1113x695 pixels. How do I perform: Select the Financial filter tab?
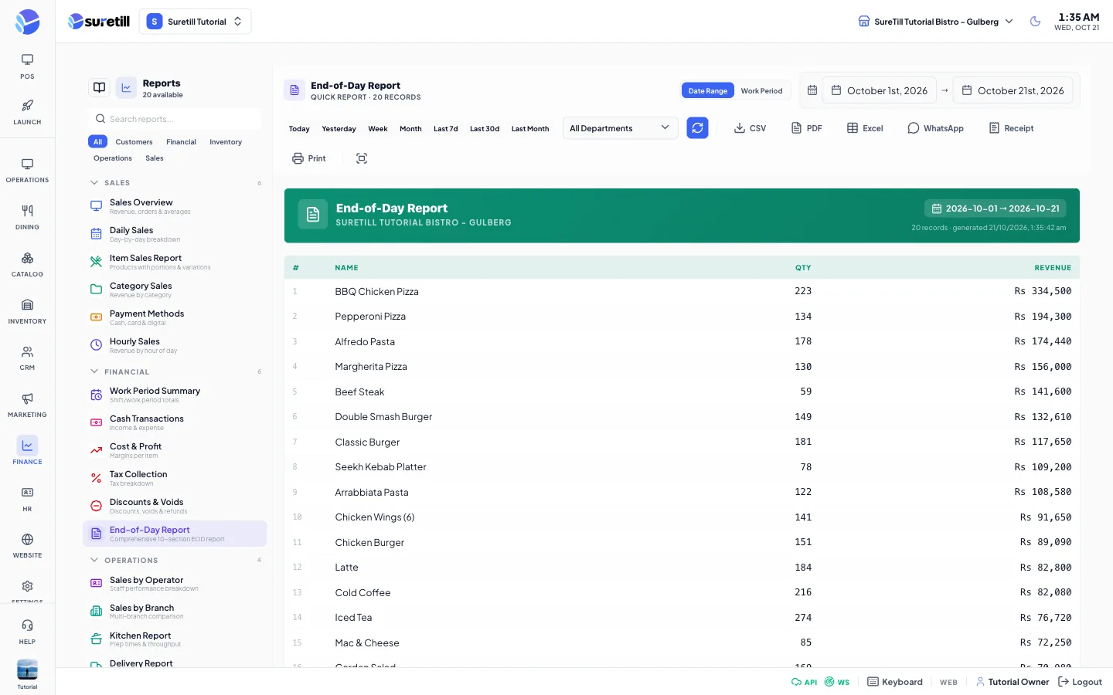[x=181, y=142]
